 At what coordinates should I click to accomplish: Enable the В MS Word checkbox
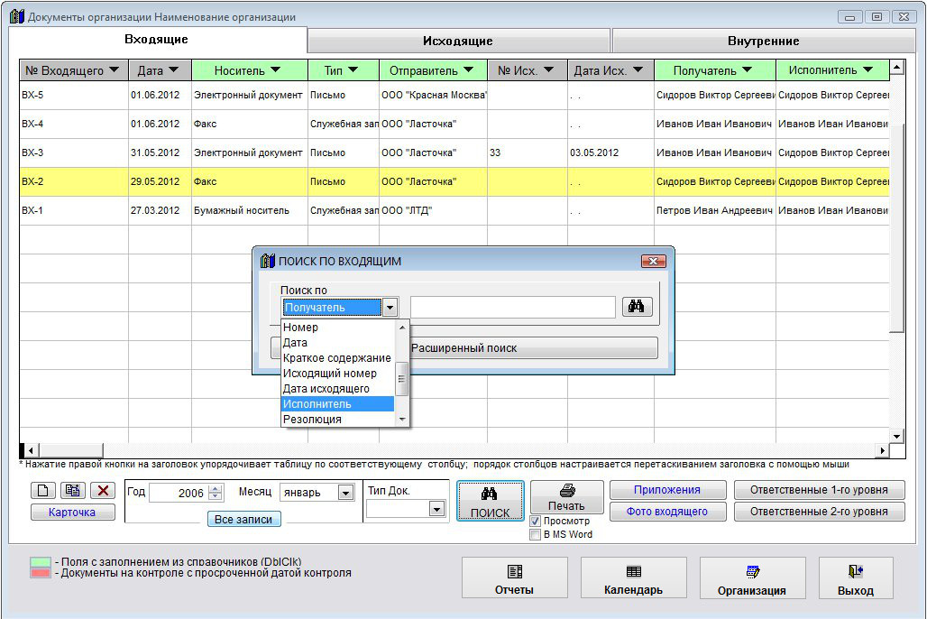[x=536, y=534]
